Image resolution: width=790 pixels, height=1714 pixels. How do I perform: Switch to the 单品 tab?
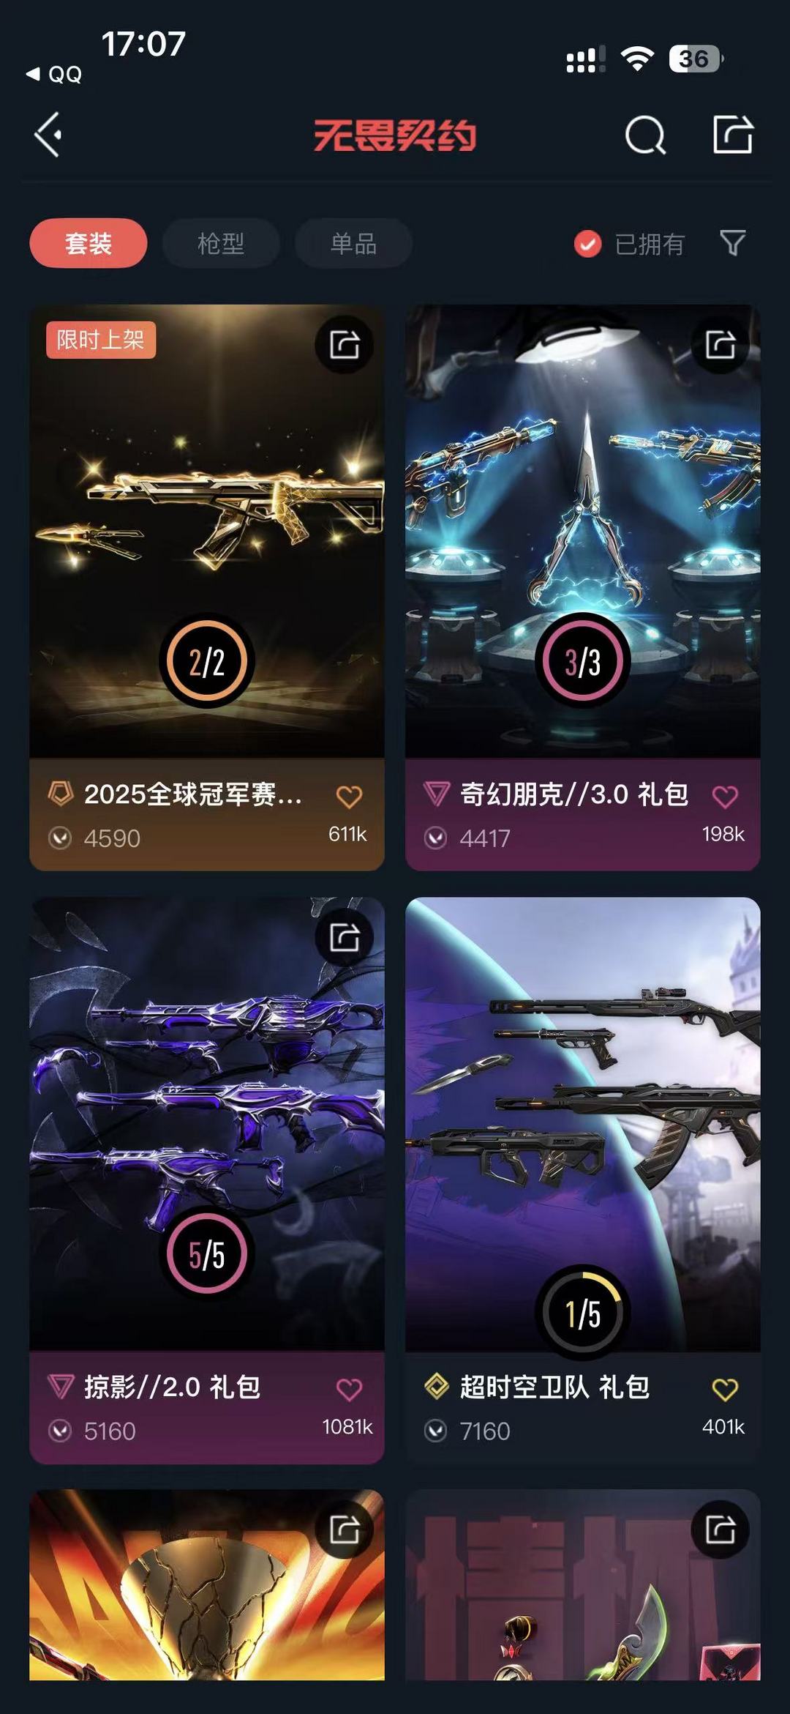pyautogui.click(x=353, y=243)
